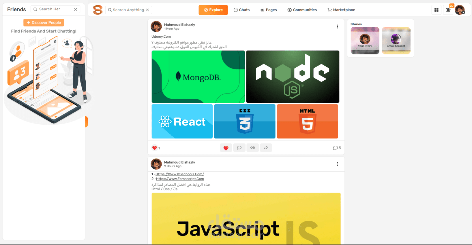The width and height of the screenshot is (472, 245).
Task: Click the copy link action button
Action: tap(252, 148)
